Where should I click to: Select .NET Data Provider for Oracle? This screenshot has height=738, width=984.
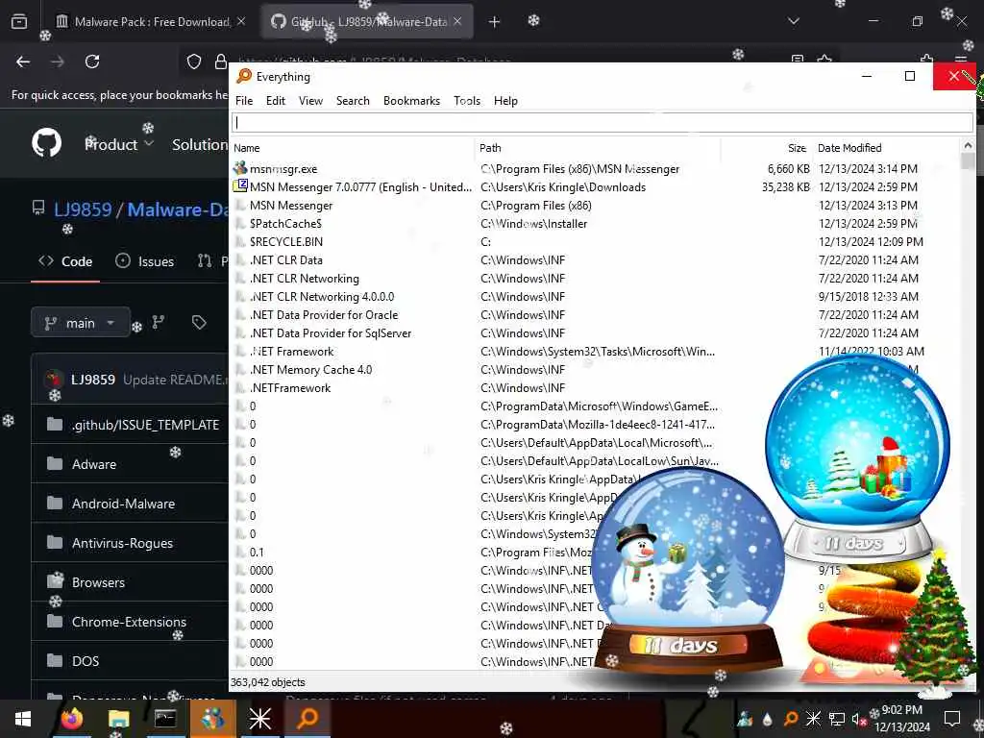point(595,315)
